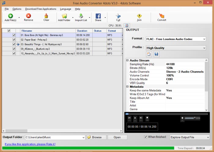Uncheck the Paper Boat - Pnfa.mp3 checkbox
This screenshot has width=214, height=152.
click(x=14, y=40)
